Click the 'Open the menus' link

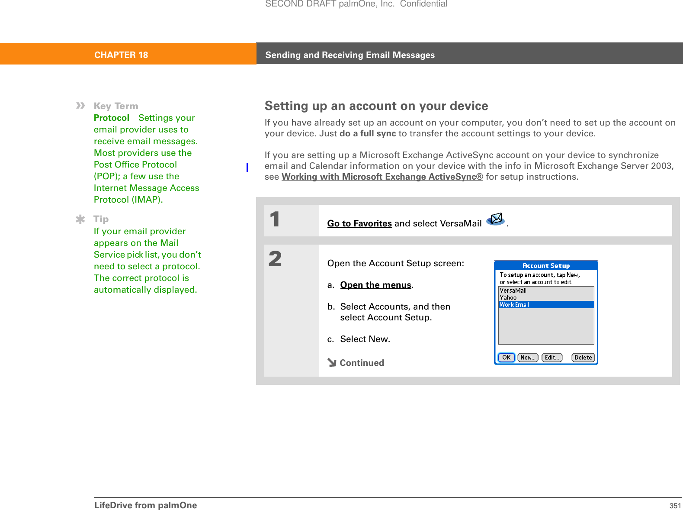tap(375, 285)
